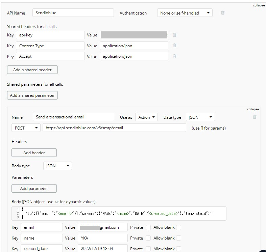Collapse the transactional email call section

pyautogui.click(x=253, y=109)
